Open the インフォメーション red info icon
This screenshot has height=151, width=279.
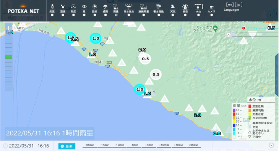click(244, 28)
